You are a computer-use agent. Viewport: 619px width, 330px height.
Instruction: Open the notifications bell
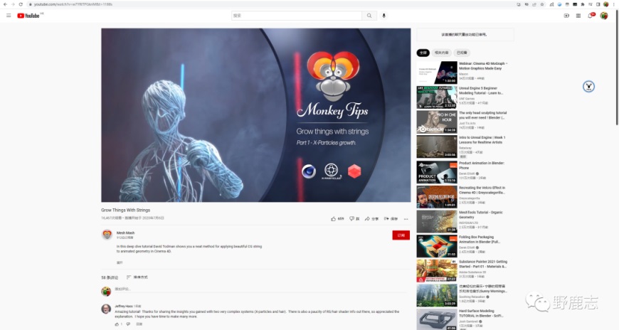591,16
